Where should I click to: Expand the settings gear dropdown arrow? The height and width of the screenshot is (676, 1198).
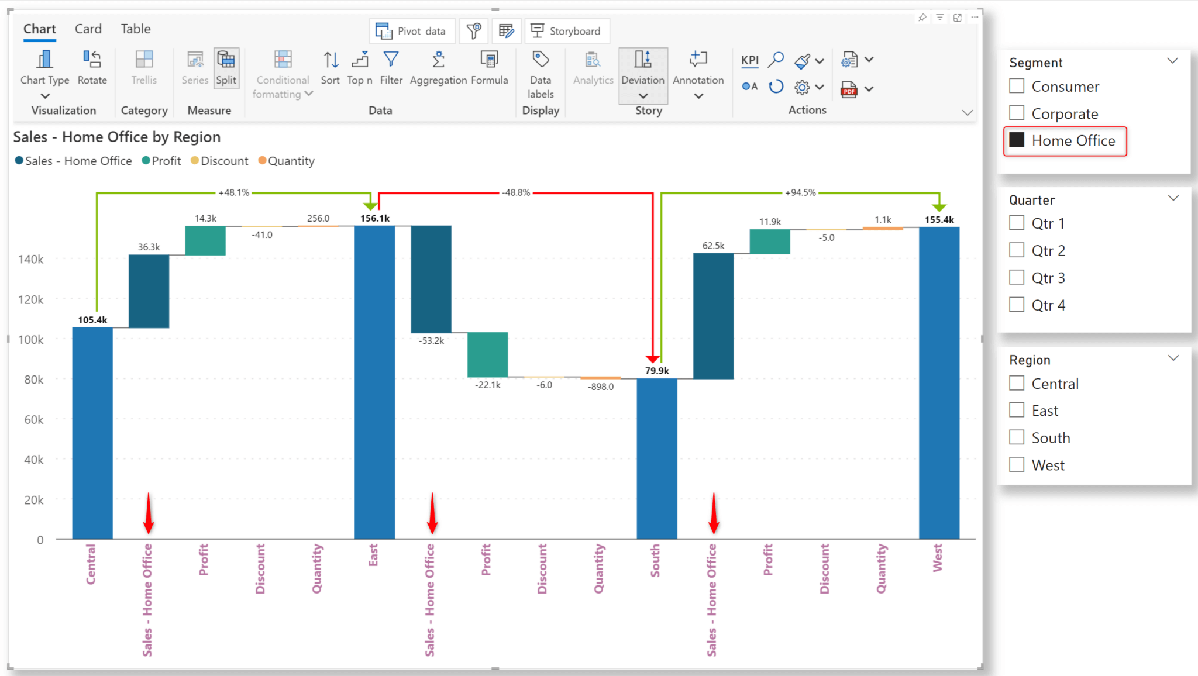tap(820, 87)
